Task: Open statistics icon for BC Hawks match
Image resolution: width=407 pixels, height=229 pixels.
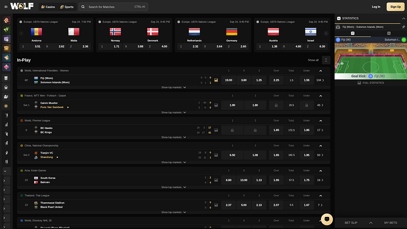Action: coord(216,130)
